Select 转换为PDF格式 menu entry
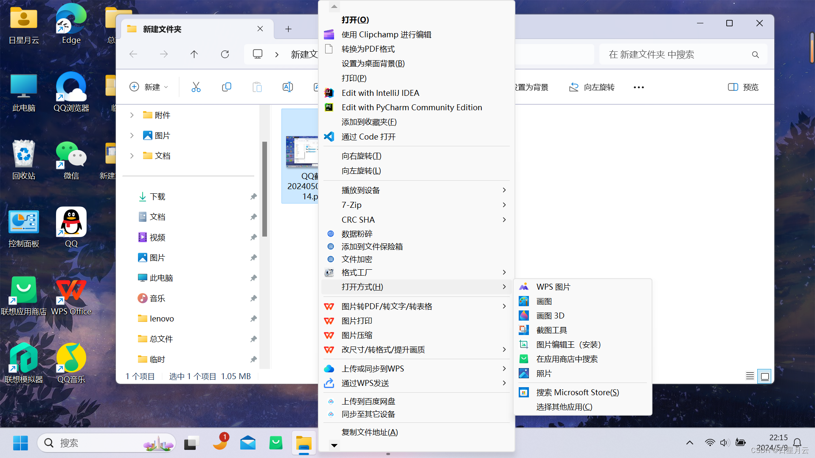This screenshot has width=815, height=458. [416, 49]
